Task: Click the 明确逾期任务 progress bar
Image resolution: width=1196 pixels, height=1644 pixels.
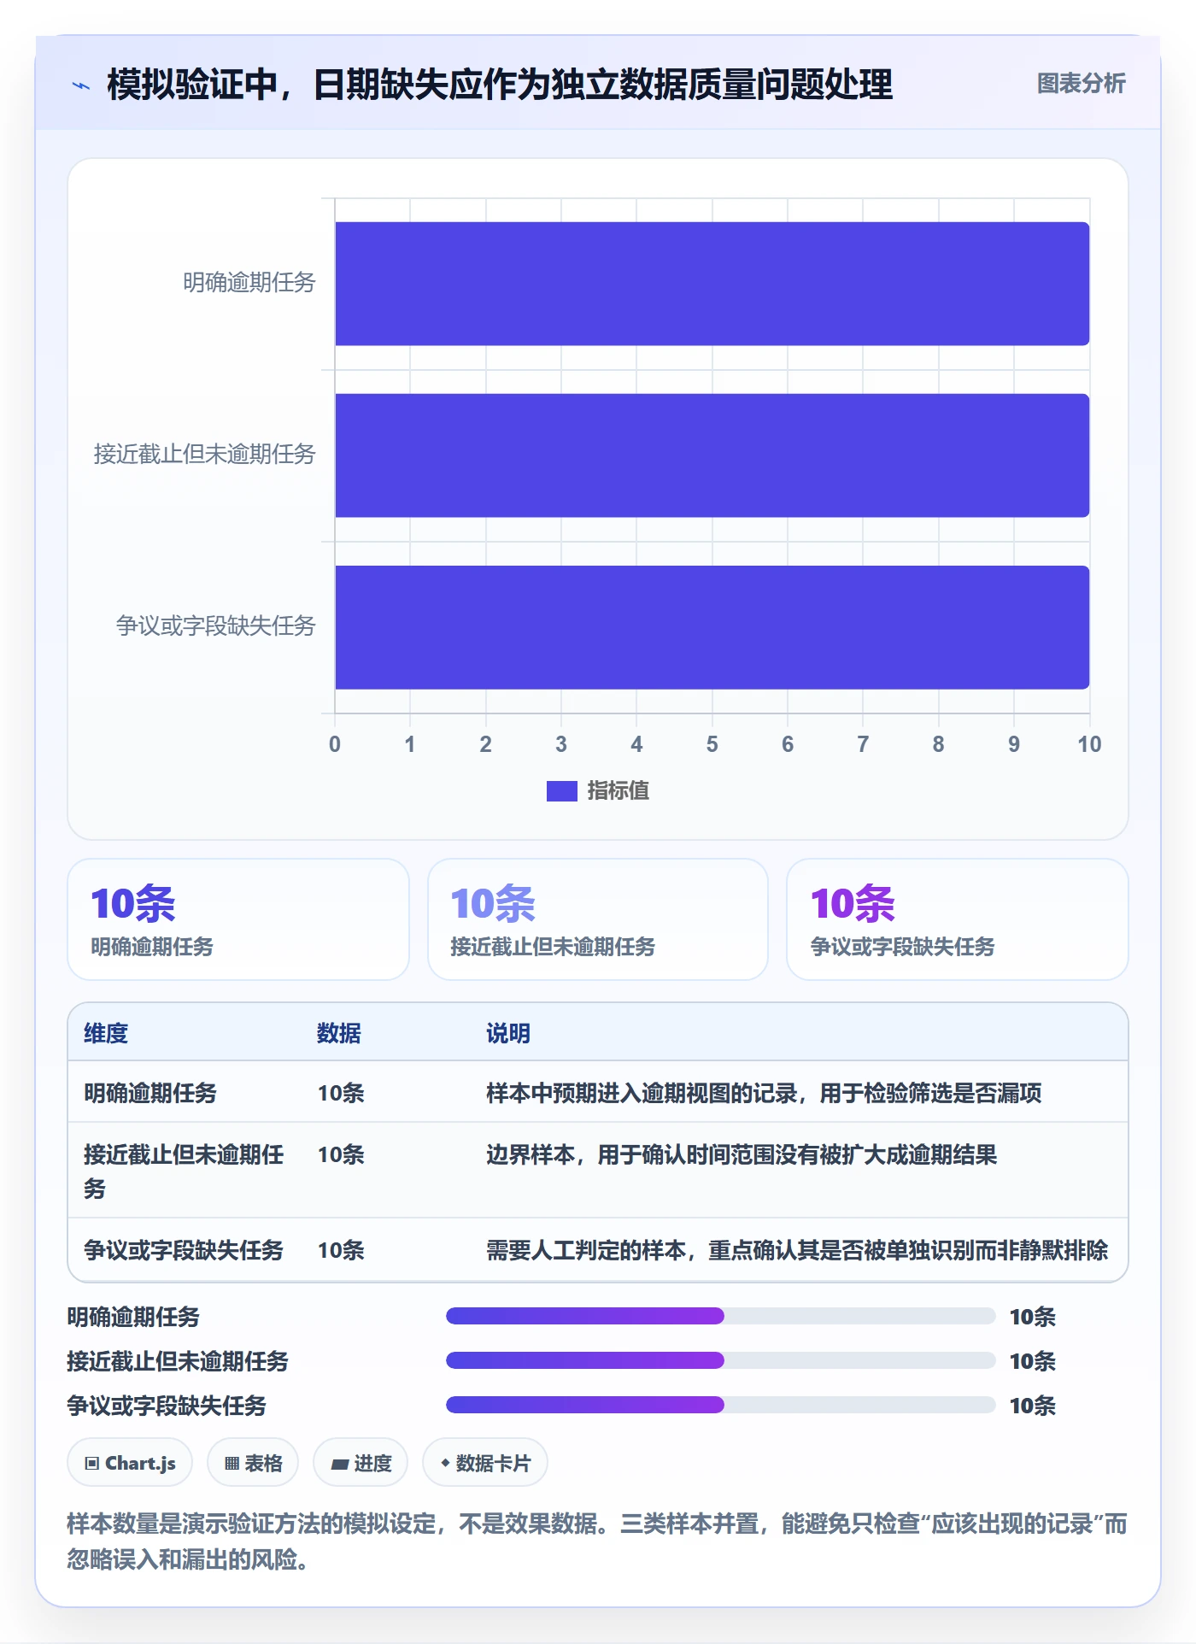Action: [x=720, y=1316]
